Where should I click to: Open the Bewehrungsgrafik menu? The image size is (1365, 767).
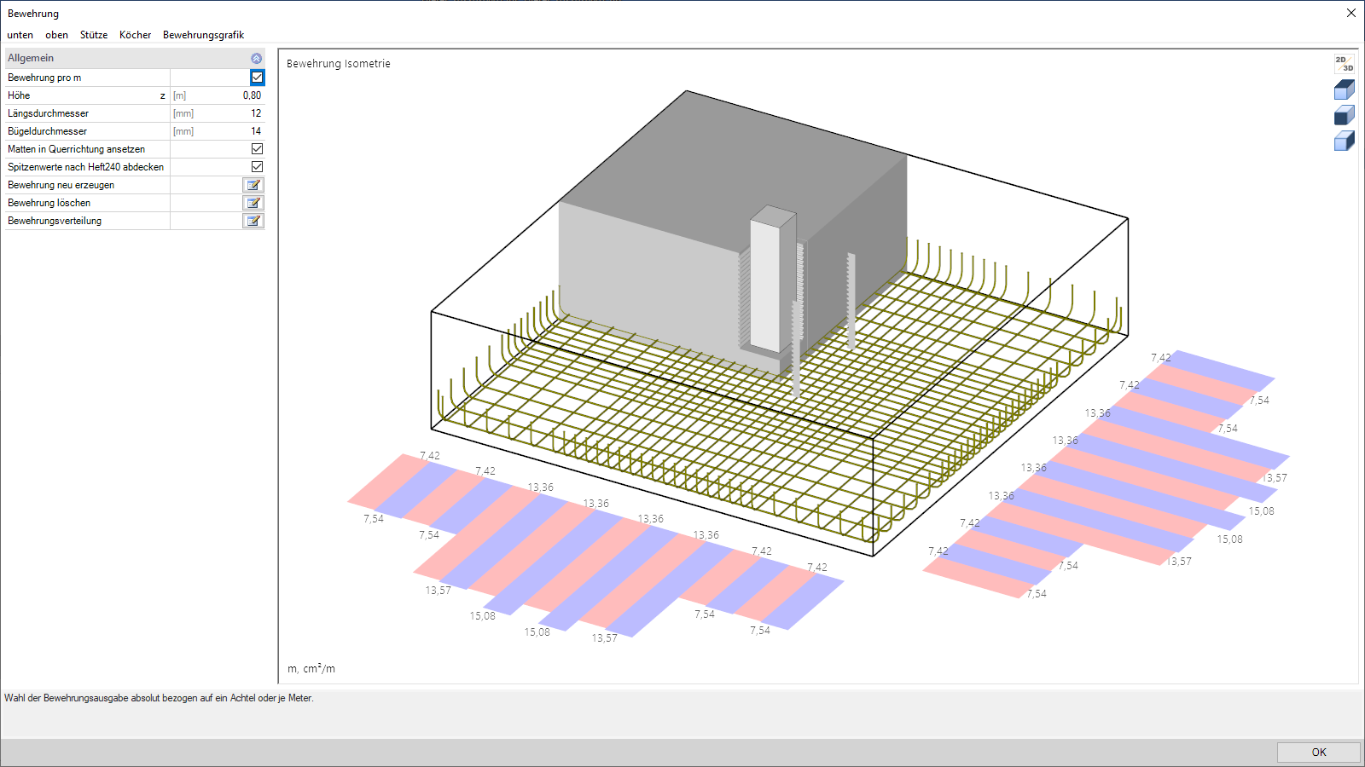203,35
